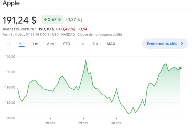Click the 29 nov. axis marker
Screen dimensions: 192x129
[x=84, y=123]
